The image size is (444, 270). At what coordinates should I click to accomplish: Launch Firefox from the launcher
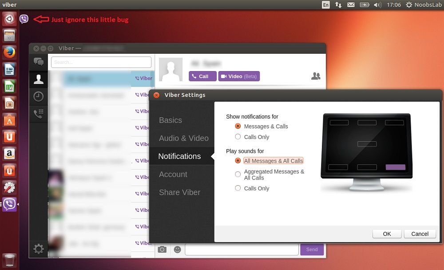click(x=9, y=53)
